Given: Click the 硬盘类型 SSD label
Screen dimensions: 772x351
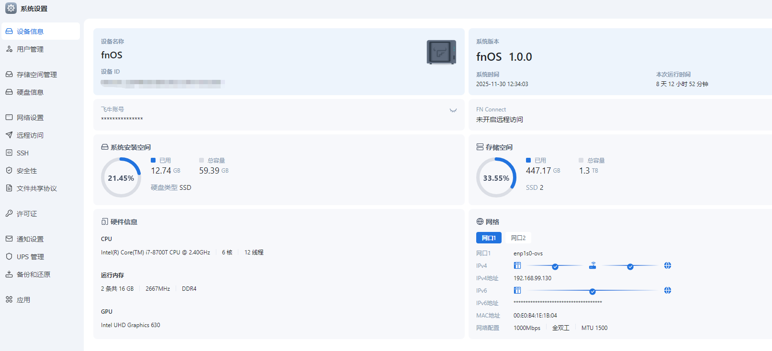Looking at the screenshot, I should [171, 187].
